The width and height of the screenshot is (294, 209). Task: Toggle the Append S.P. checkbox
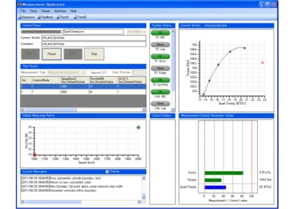pyautogui.click(x=89, y=72)
